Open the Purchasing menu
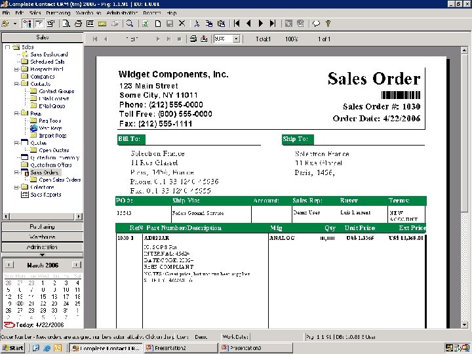The height and width of the screenshot is (354, 472). coord(58,13)
